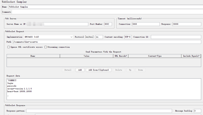This screenshot has width=203, height=115.
Task: Click the Connection timeout field
Action: tap(146, 24)
